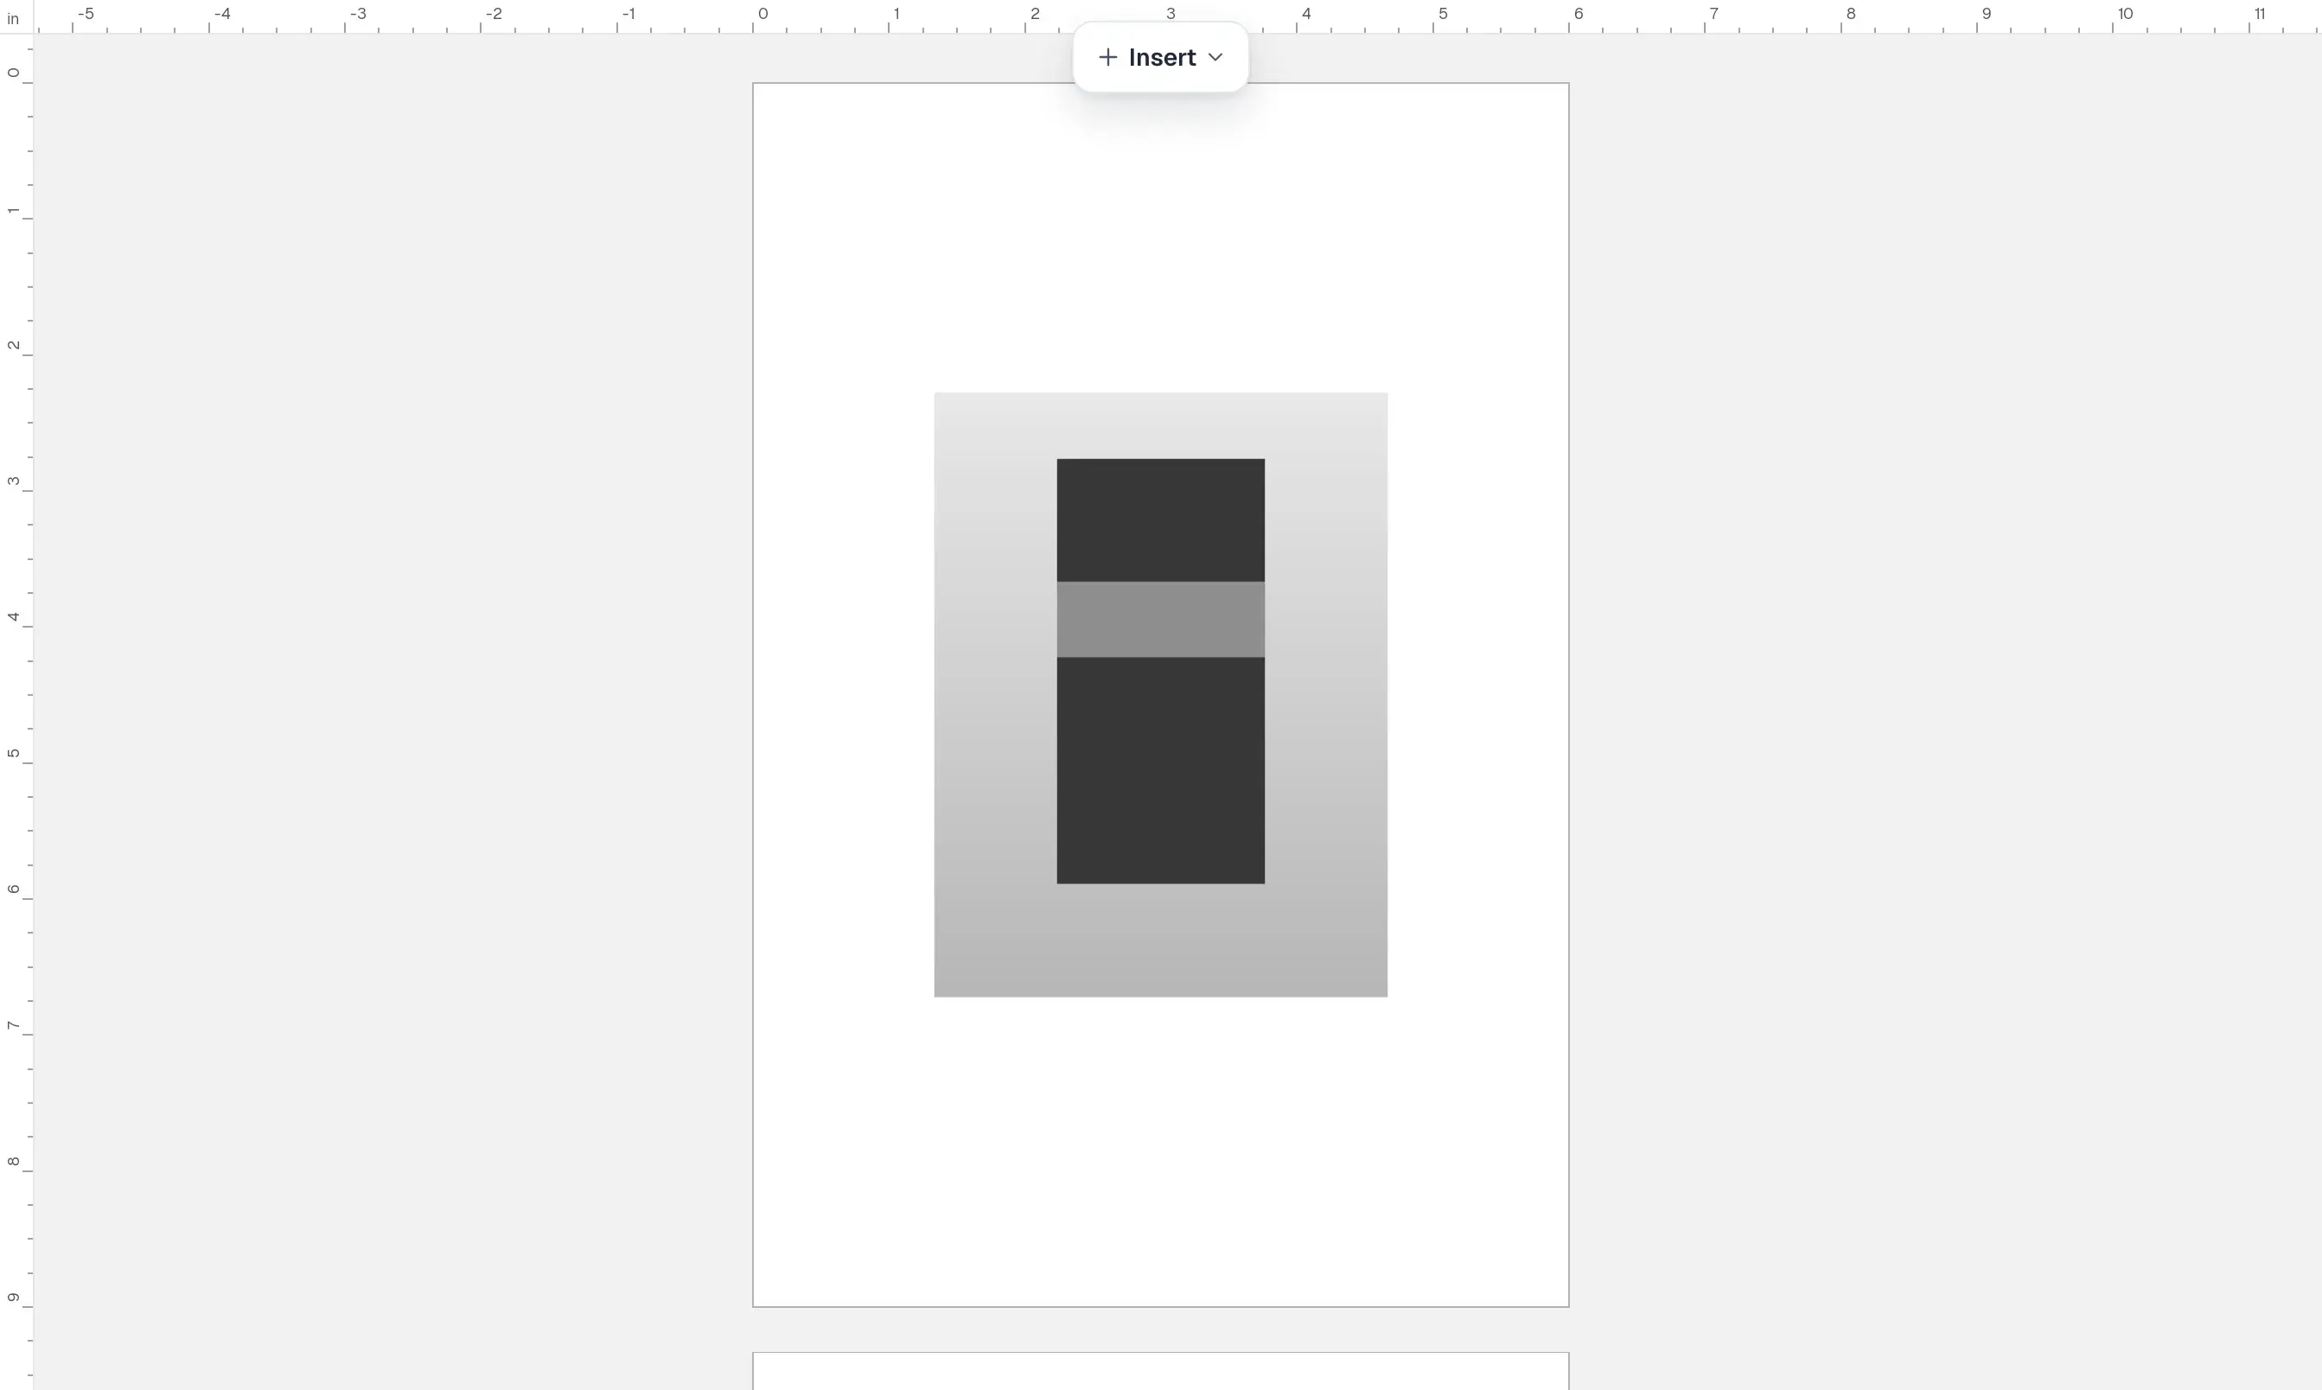Select the upper dark gray rectangle
Viewport: 2322px width, 1390px height.
pyautogui.click(x=1160, y=520)
